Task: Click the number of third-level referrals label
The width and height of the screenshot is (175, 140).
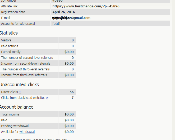Action: pyautogui.click(x=25, y=69)
